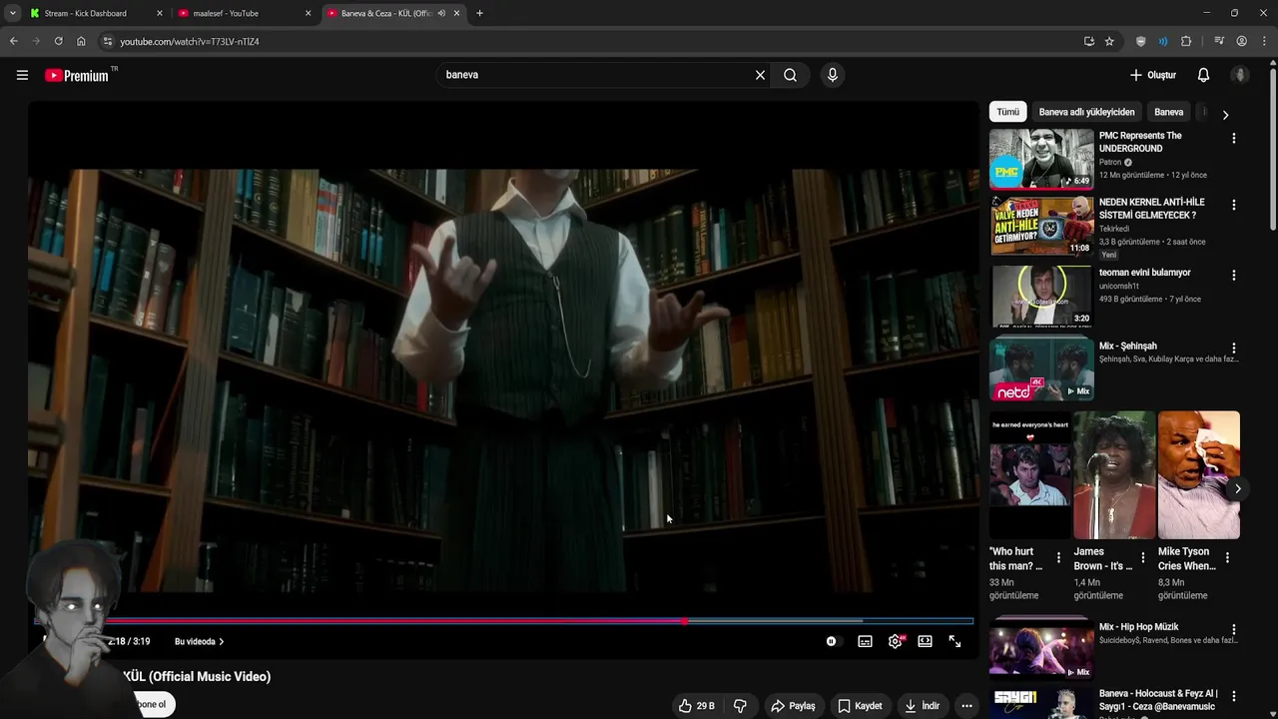Expand Bu videoda chapters

[199, 641]
